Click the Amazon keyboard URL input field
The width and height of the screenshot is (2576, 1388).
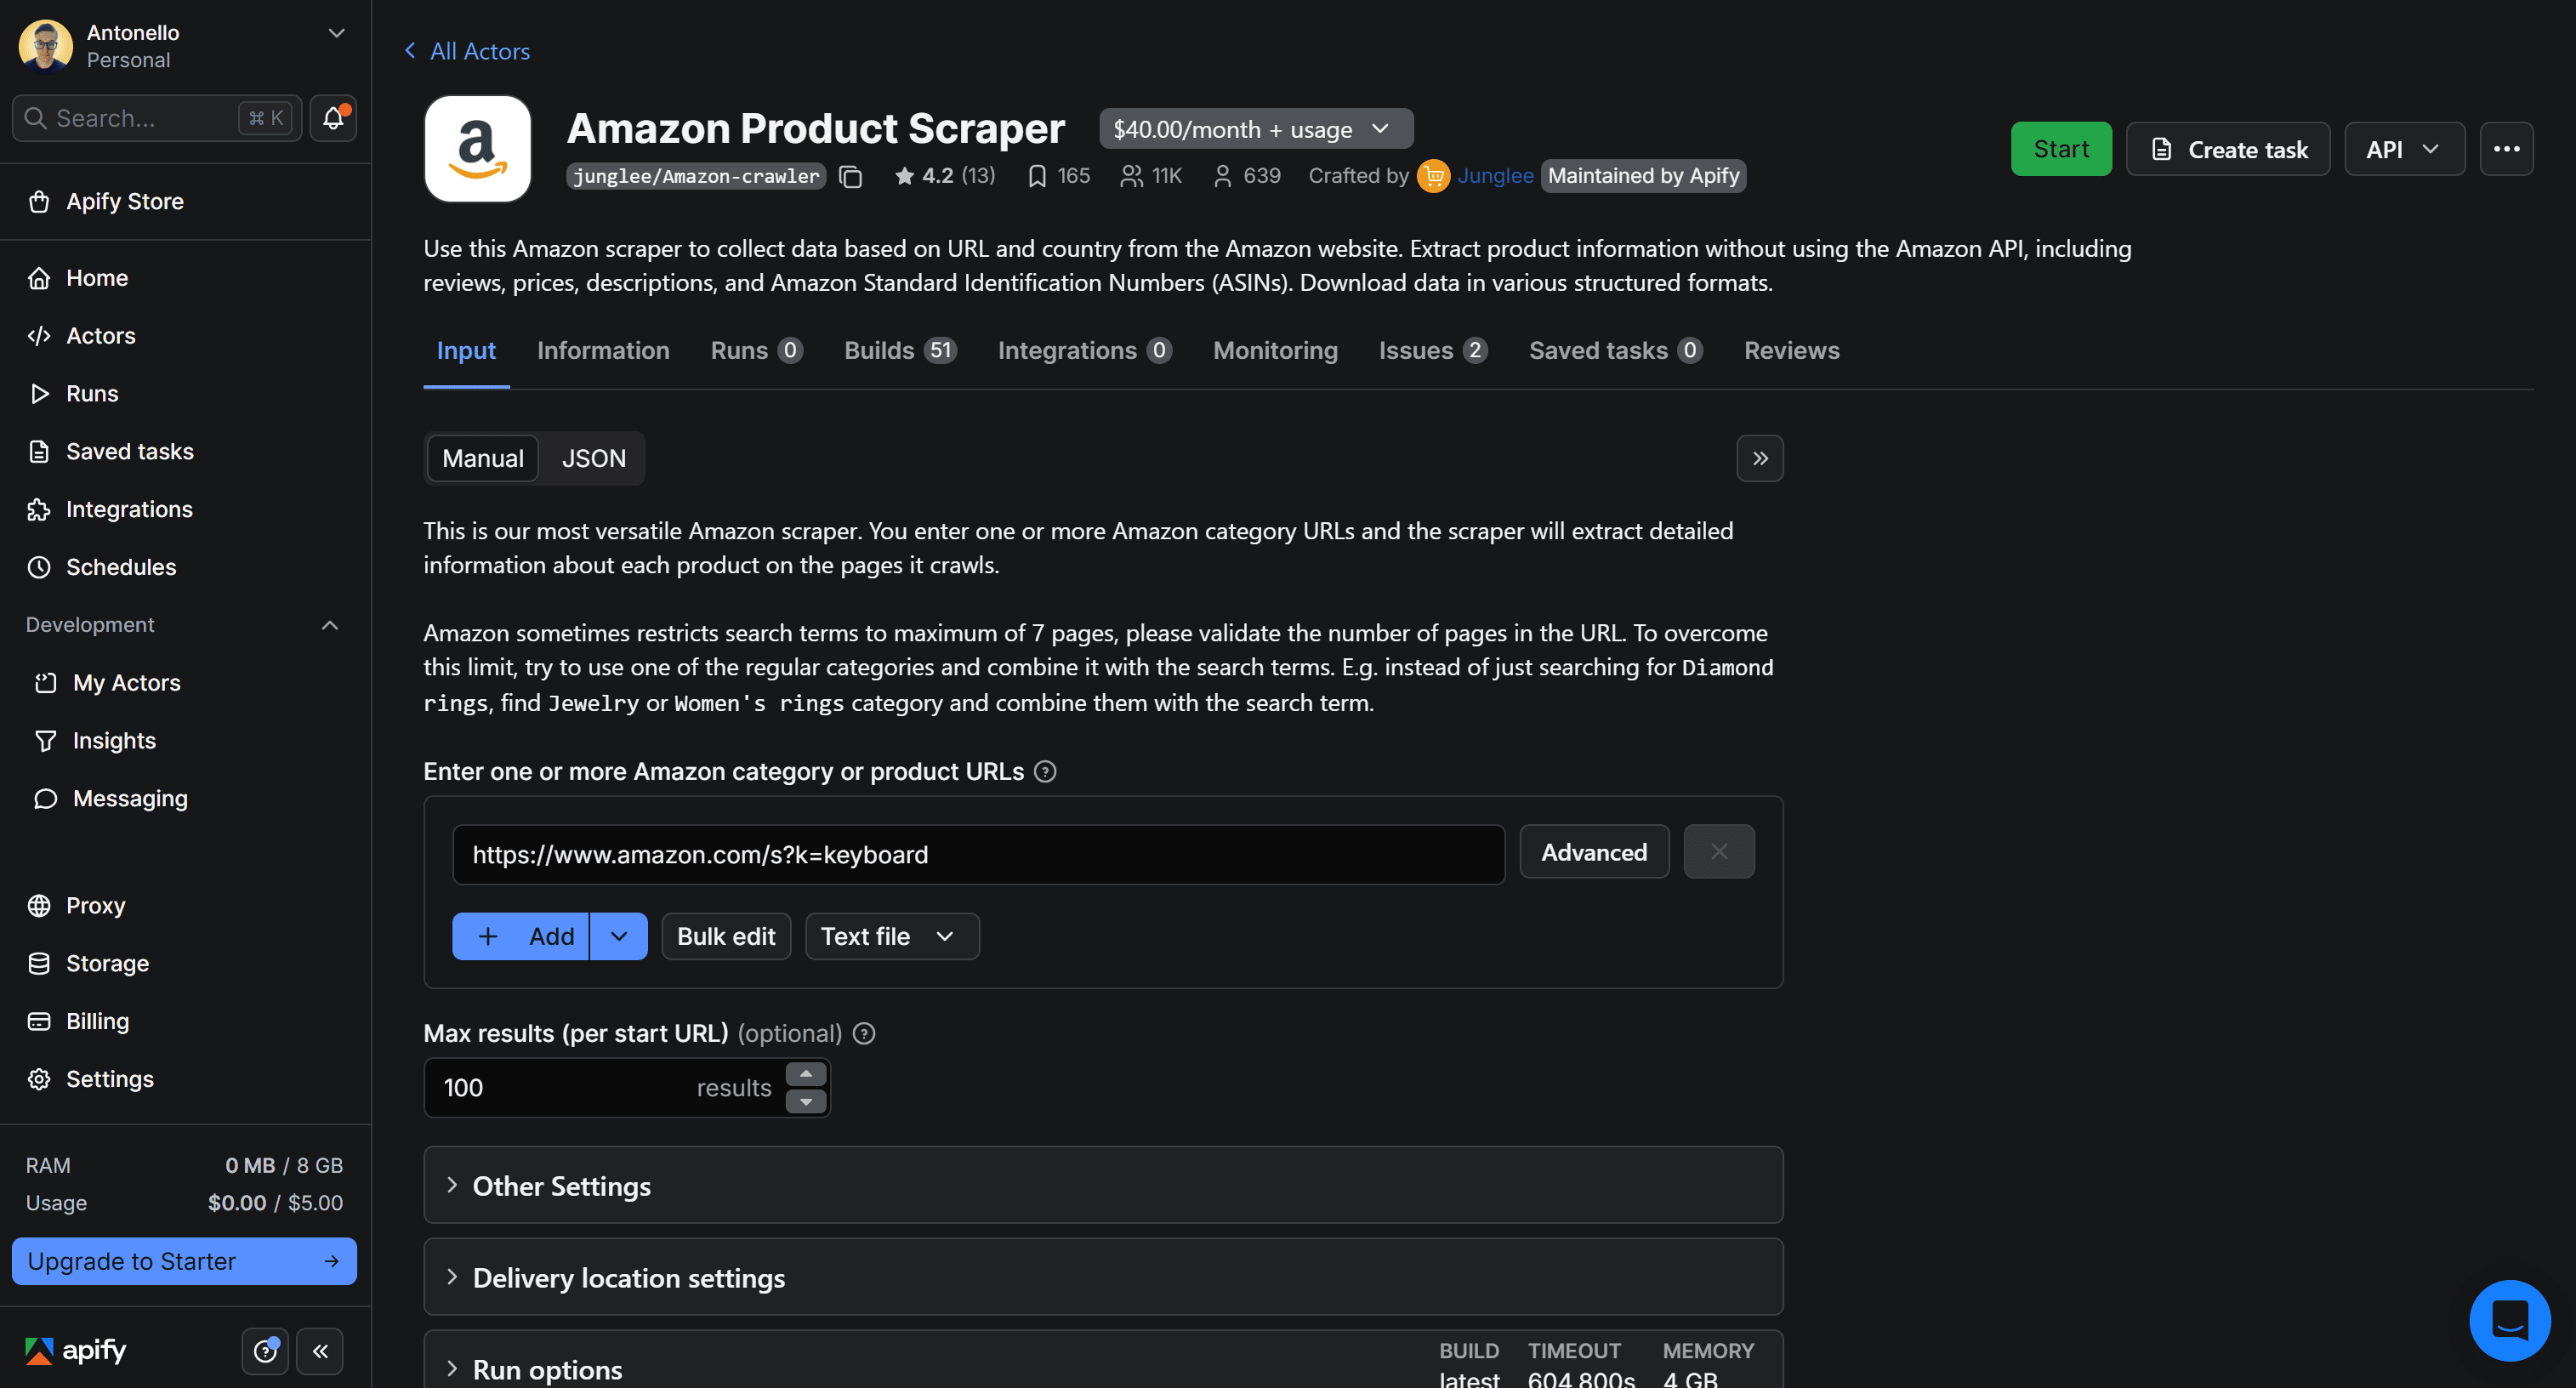977,854
